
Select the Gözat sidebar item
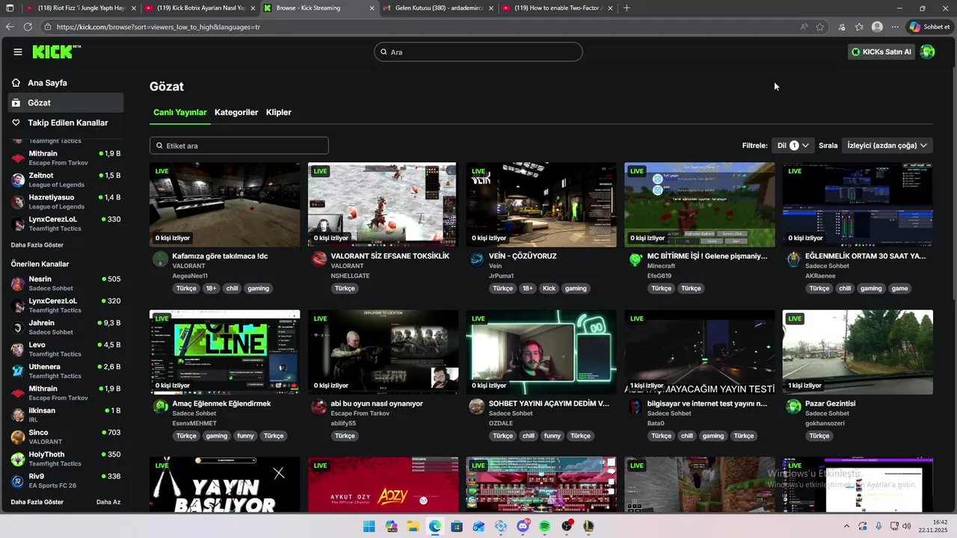tap(66, 102)
